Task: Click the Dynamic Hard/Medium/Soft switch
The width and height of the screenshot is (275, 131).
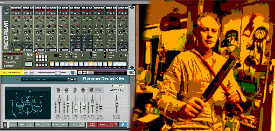Action: [105, 55]
